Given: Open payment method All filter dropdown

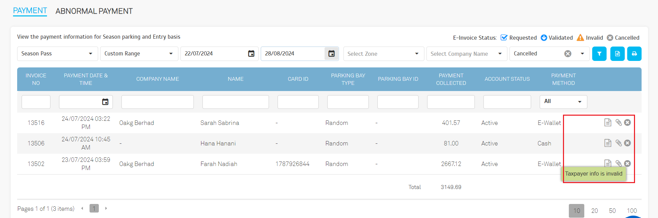Looking at the screenshot, I should [x=563, y=102].
